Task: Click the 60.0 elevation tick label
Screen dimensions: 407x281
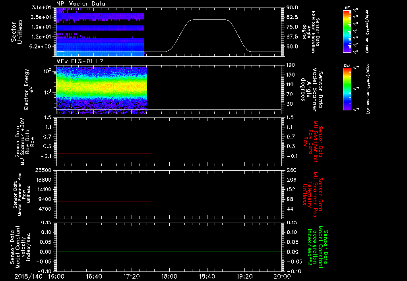Action: tap(292, 46)
